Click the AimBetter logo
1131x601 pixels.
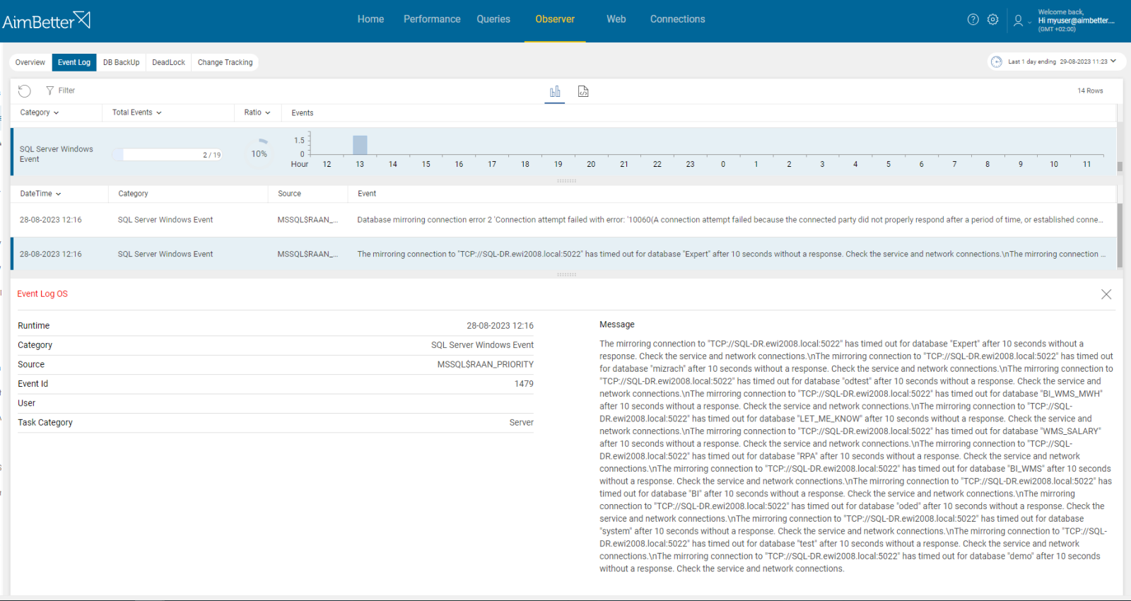(x=47, y=21)
